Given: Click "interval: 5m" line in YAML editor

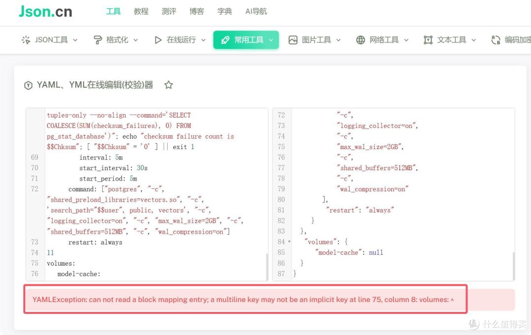Looking at the screenshot, I should click(101, 157).
